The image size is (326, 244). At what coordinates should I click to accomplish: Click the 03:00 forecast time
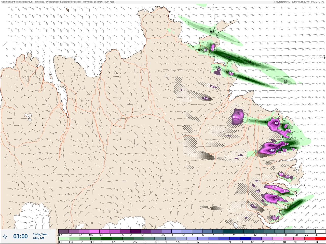point(20,236)
